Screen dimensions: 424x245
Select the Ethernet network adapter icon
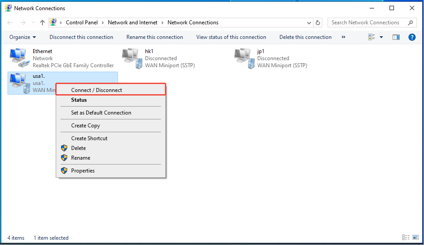tap(19, 58)
